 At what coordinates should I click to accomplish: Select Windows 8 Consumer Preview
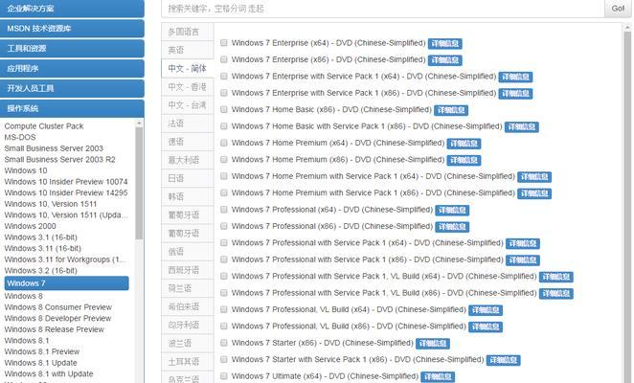point(57,307)
